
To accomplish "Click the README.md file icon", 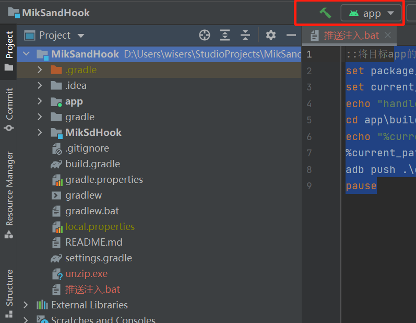I will pos(56,243).
